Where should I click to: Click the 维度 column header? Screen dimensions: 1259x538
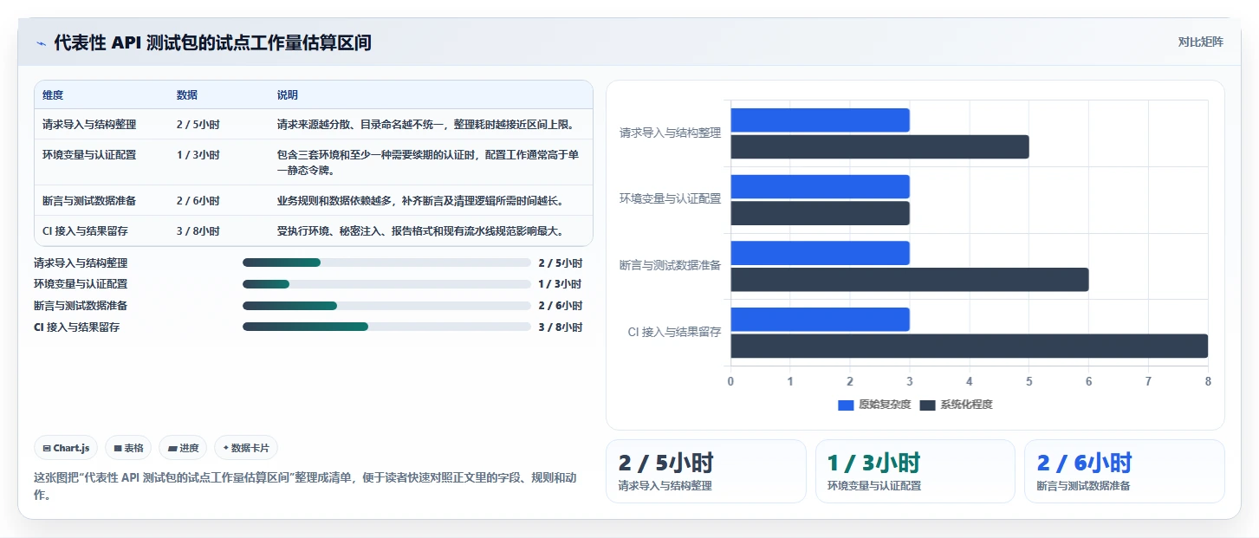[x=53, y=94]
